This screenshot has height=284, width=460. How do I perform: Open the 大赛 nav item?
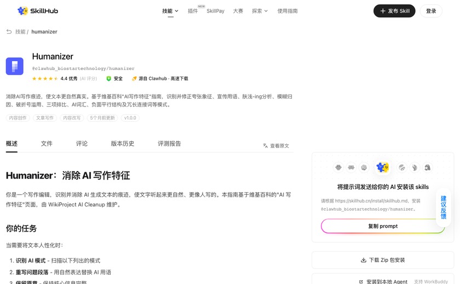(238, 11)
